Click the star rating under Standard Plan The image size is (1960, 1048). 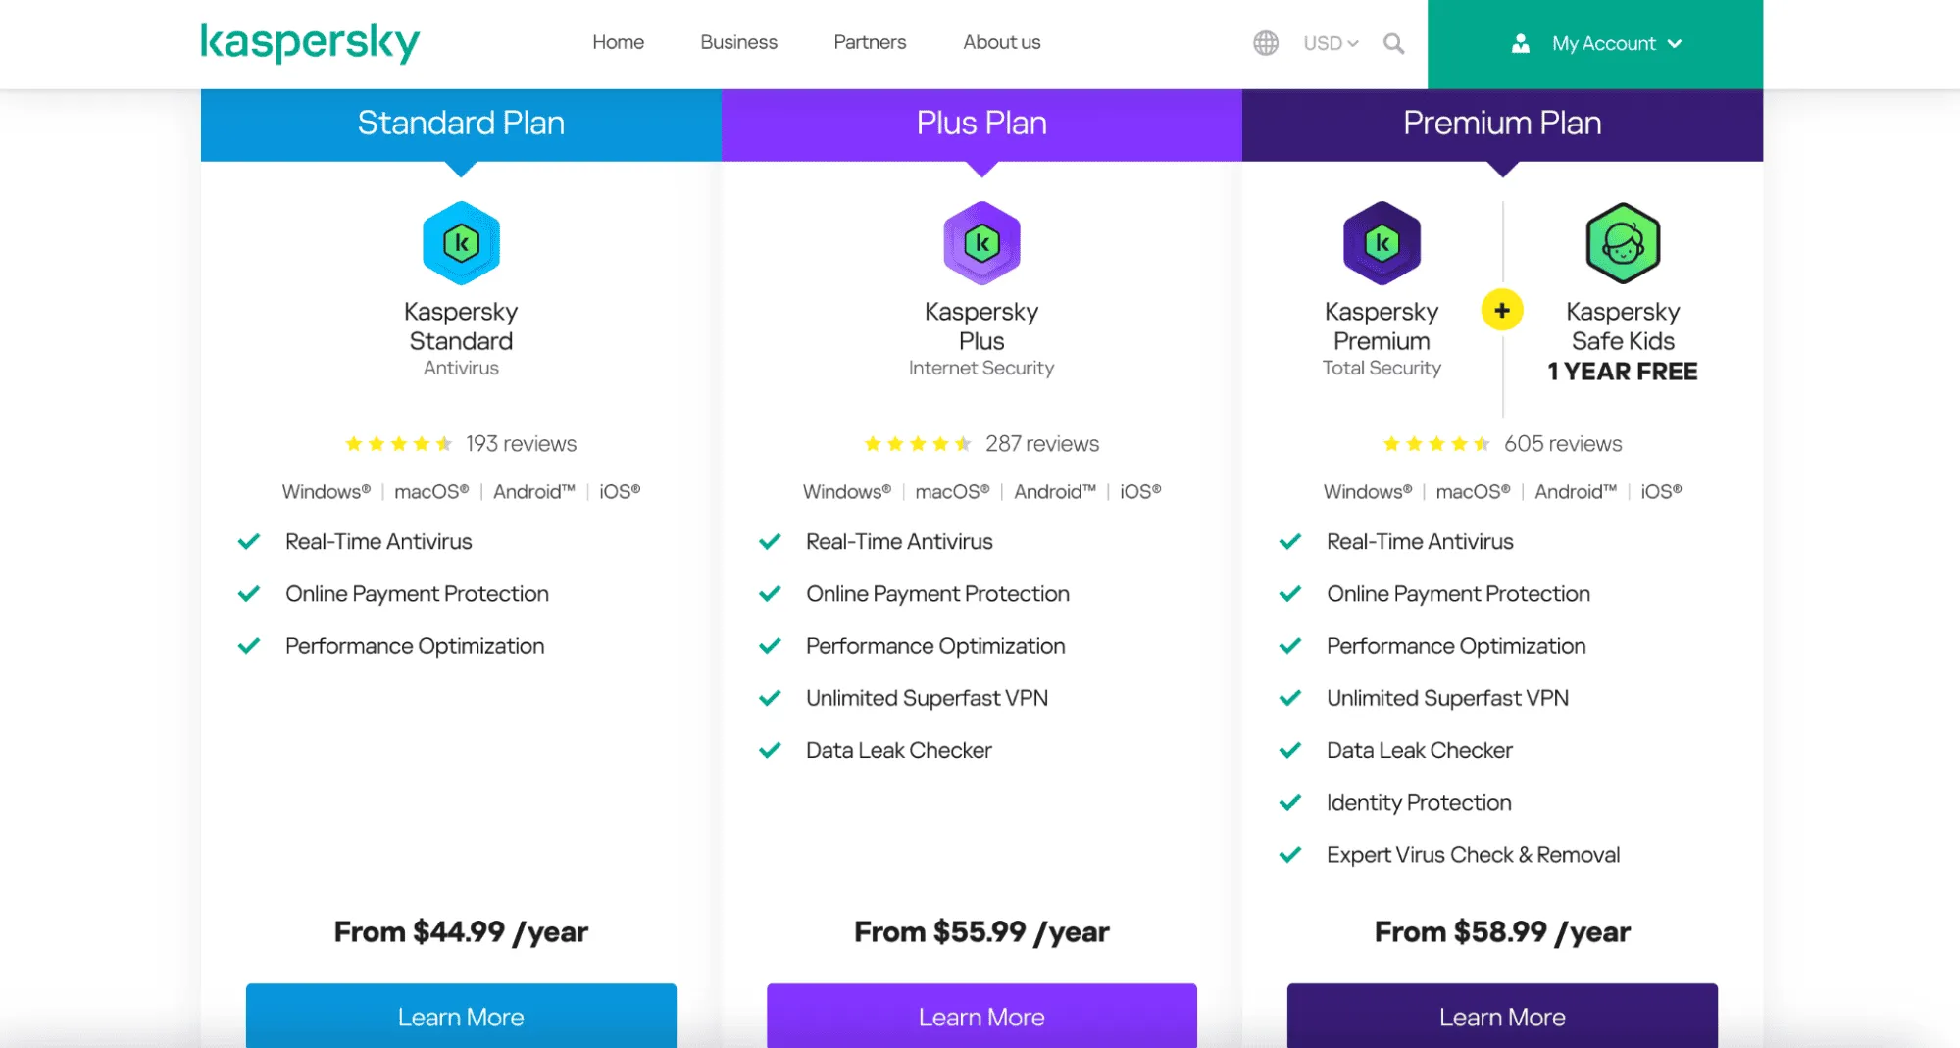[x=399, y=443]
